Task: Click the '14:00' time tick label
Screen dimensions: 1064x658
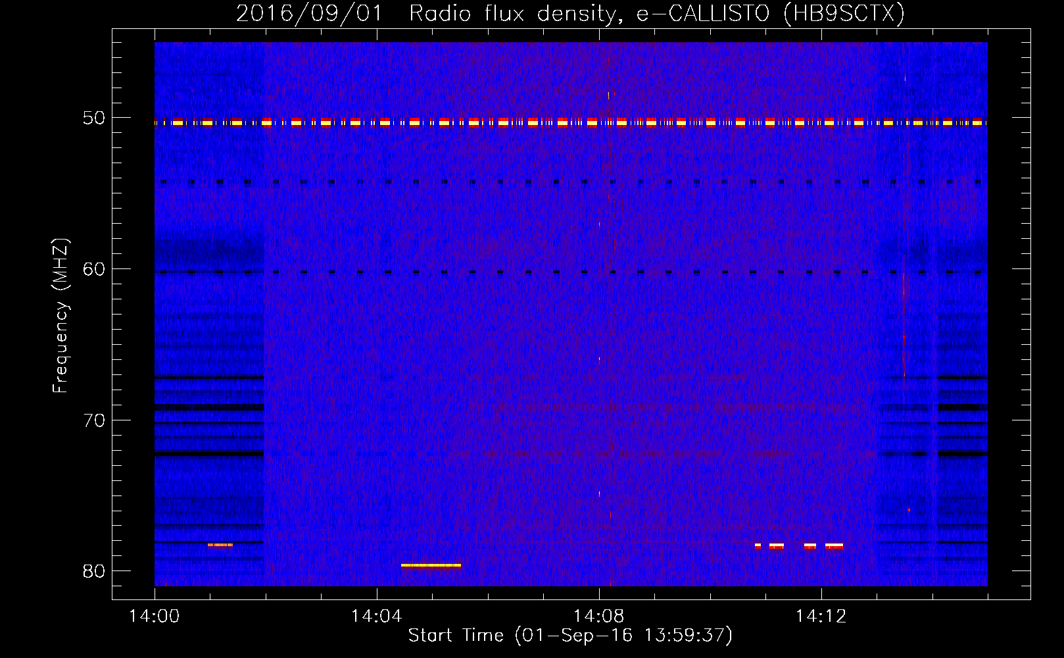Action: (x=155, y=617)
